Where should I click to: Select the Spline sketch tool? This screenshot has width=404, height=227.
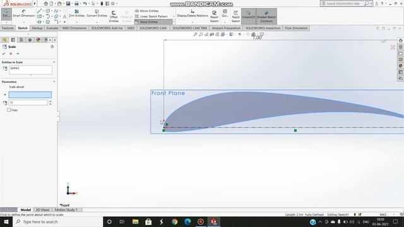(56, 11)
